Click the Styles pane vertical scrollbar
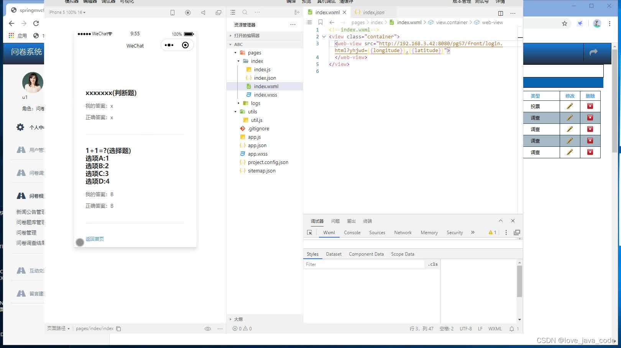Image resolution: width=621 pixels, height=348 pixels. [x=519, y=282]
